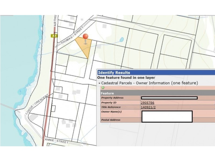The height and width of the screenshot is (161, 215).
Task: Click the Feature header row
Action: pos(157,93)
